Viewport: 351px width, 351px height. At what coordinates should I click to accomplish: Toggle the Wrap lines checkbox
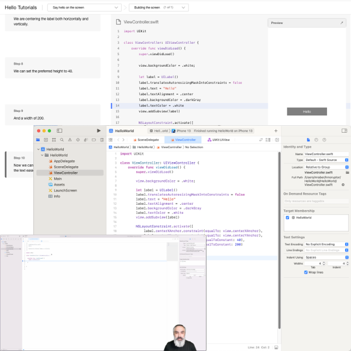click(x=306, y=273)
